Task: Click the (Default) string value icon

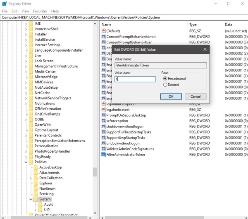Action: (103, 31)
